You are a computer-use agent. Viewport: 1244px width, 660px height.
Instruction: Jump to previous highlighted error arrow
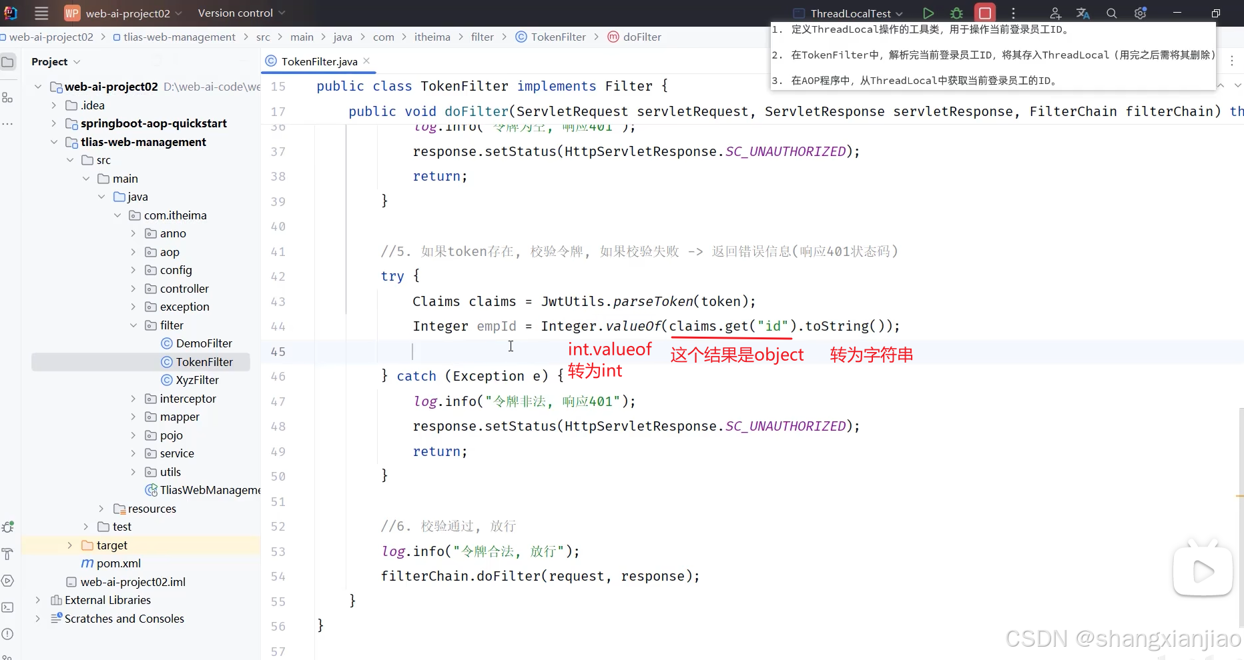(1221, 85)
